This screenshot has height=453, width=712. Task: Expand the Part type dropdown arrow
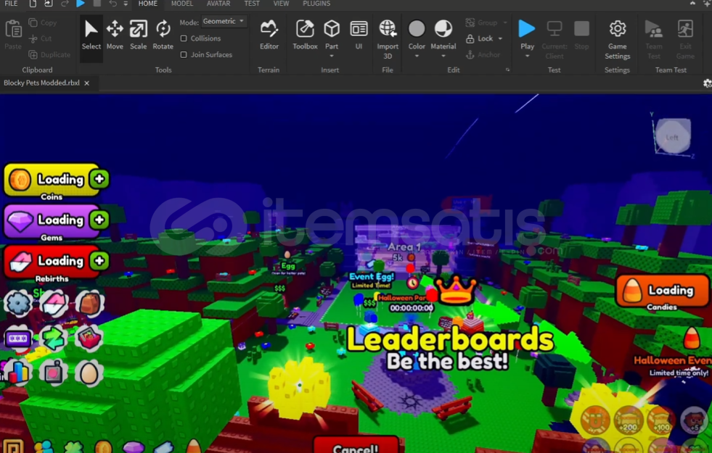[332, 57]
